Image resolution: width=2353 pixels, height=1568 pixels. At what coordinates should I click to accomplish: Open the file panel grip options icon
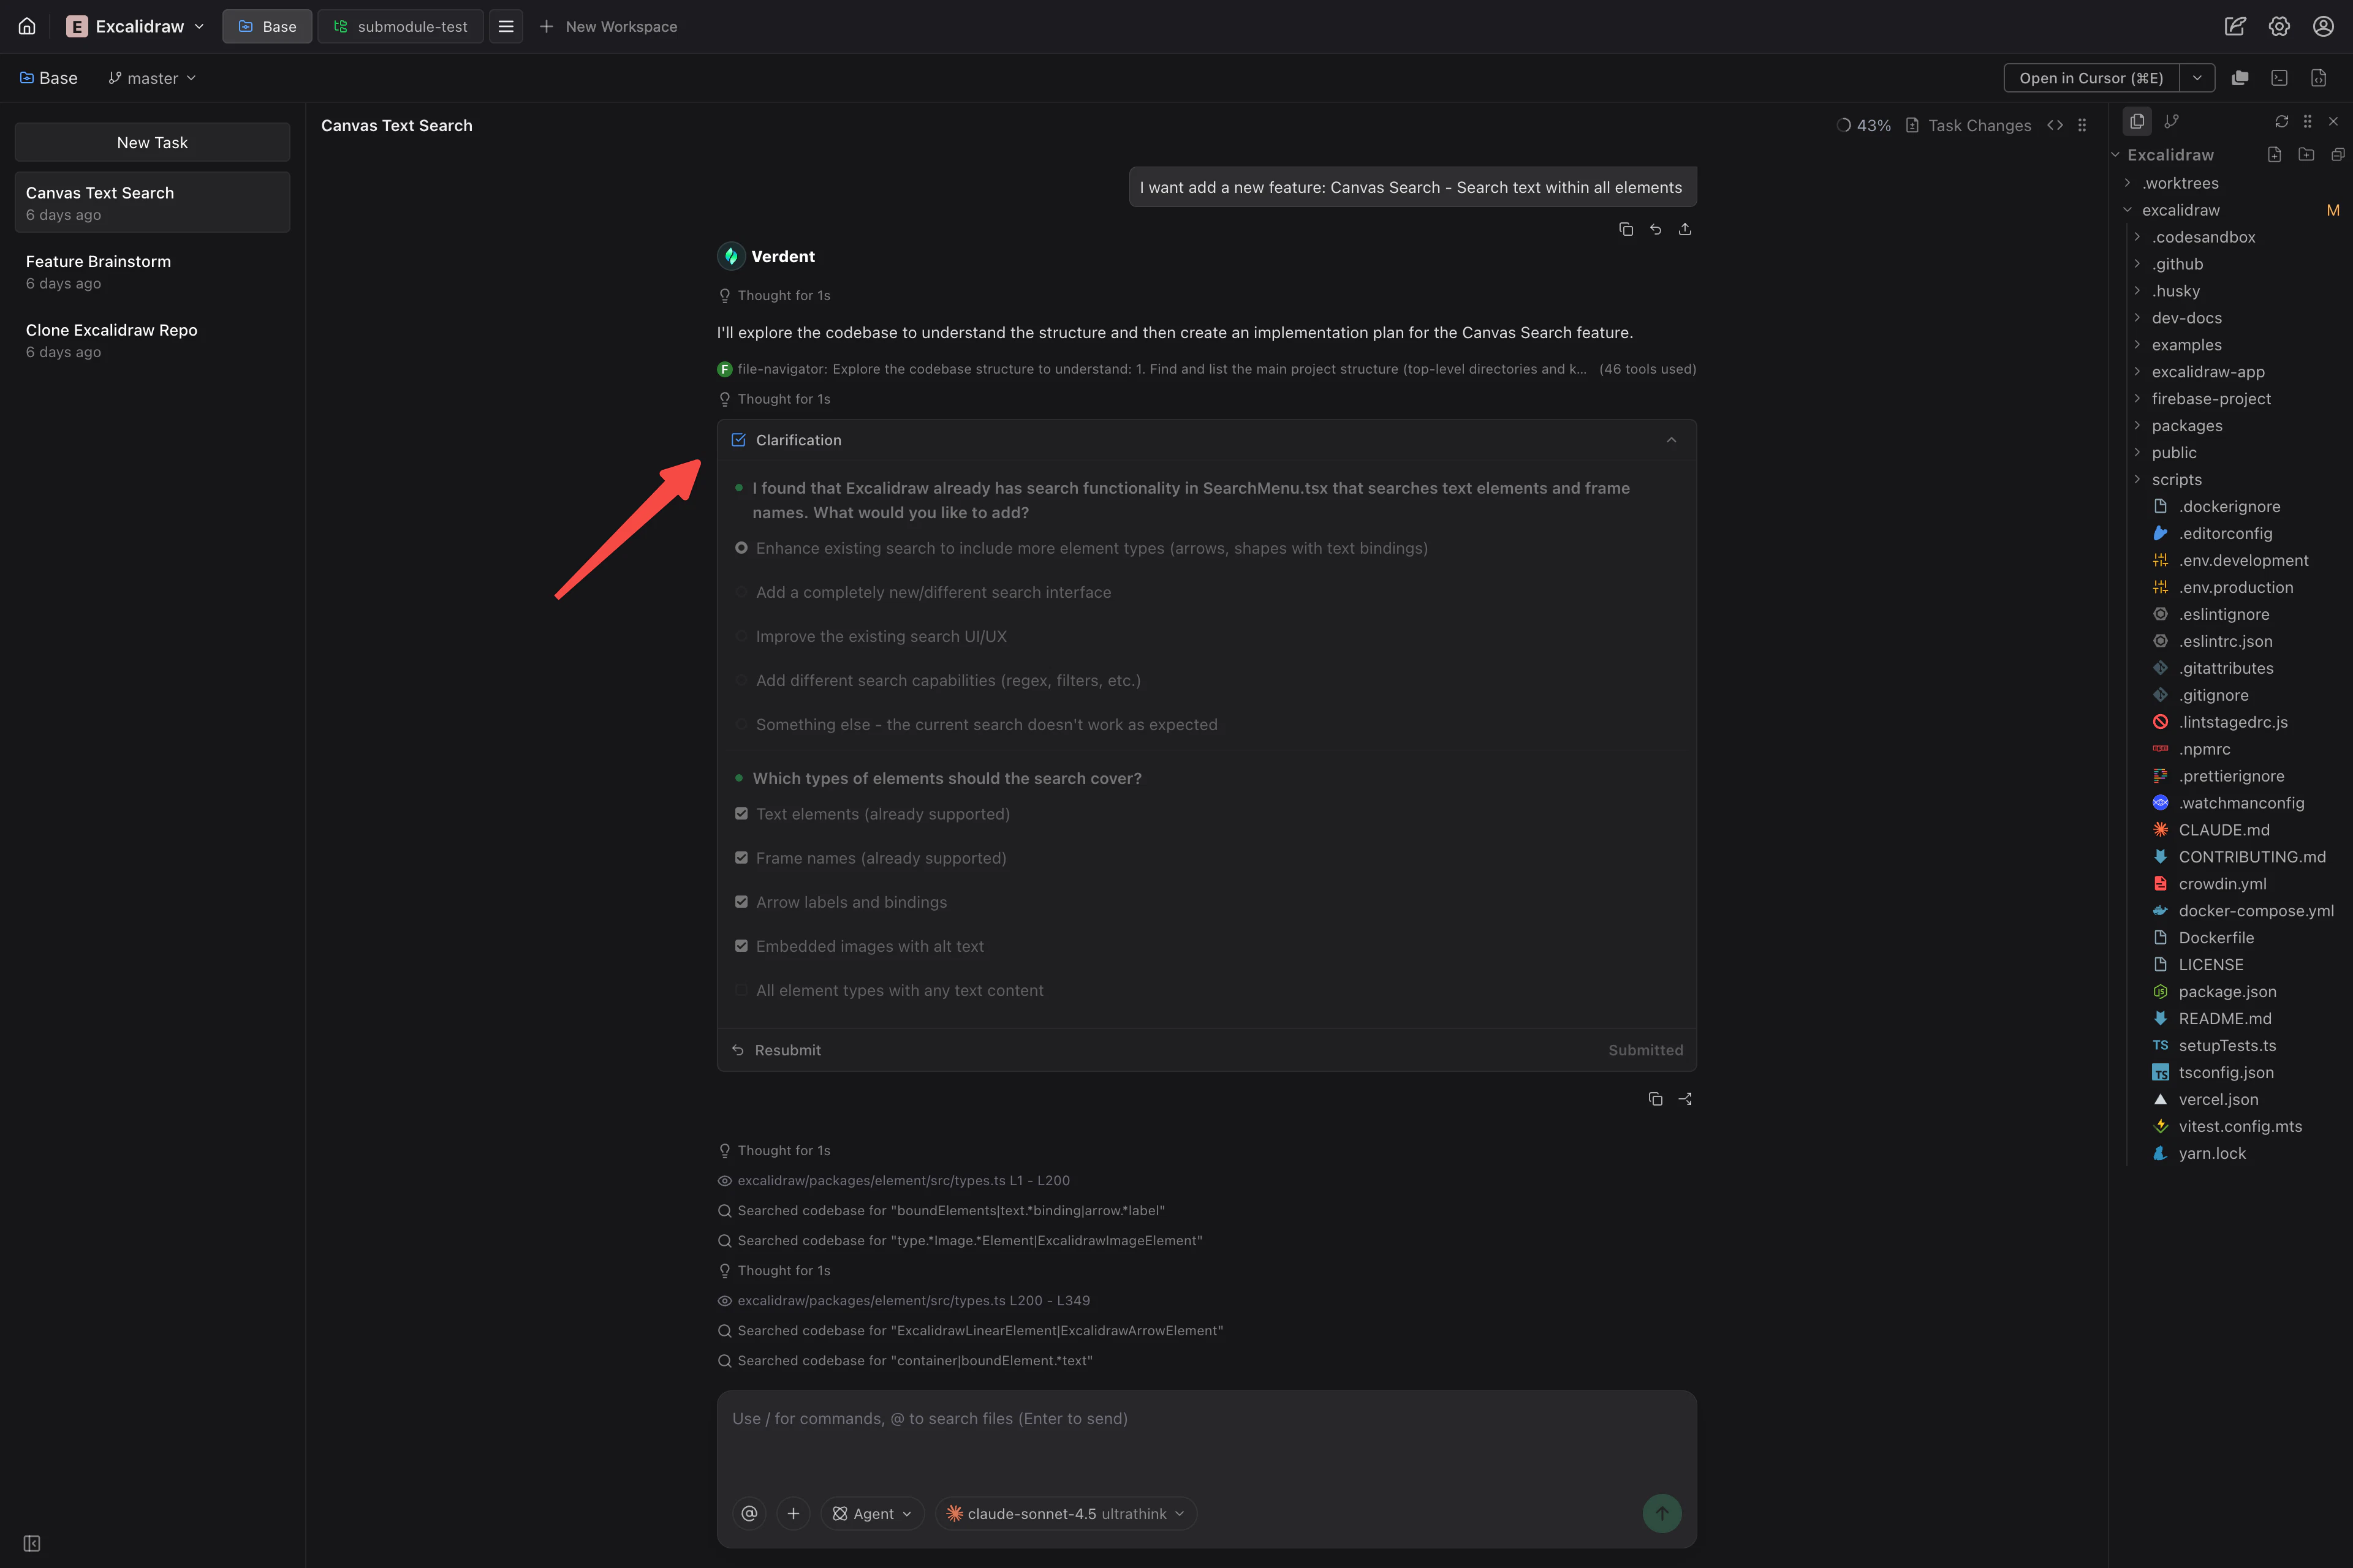tap(2308, 121)
